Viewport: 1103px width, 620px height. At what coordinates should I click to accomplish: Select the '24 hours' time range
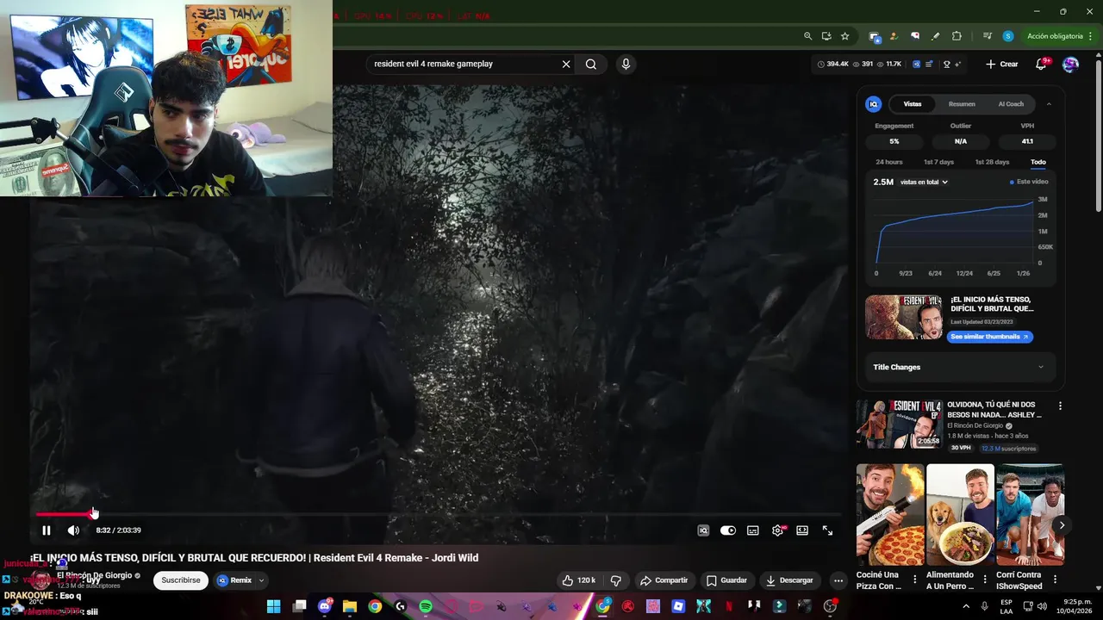coord(889,162)
